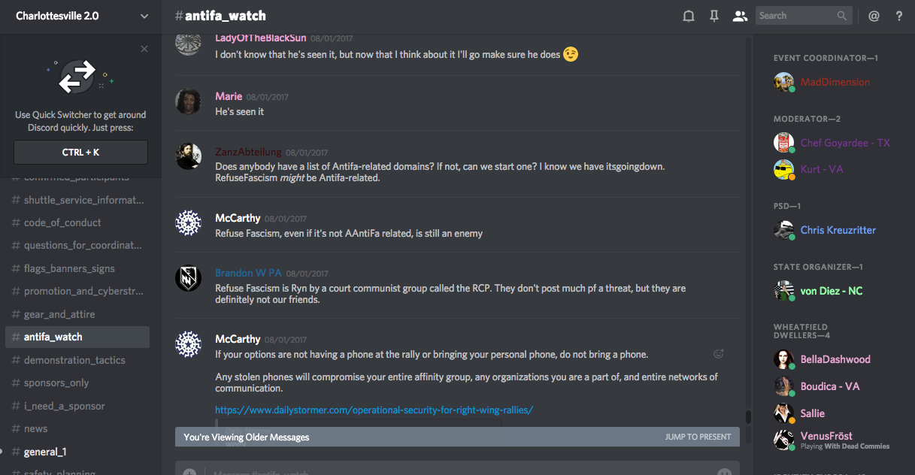Show pinned messages
Image resolution: width=915 pixels, height=475 pixels.
click(x=714, y=16)
